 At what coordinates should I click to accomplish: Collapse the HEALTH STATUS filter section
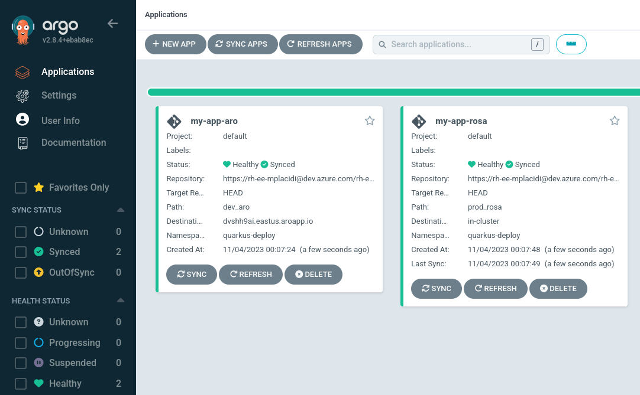click(x=121, y=301)
